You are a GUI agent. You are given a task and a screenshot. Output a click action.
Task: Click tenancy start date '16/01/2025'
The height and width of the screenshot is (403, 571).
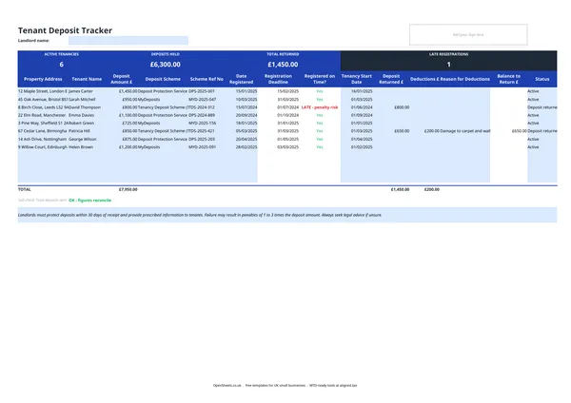coord(362,91)
